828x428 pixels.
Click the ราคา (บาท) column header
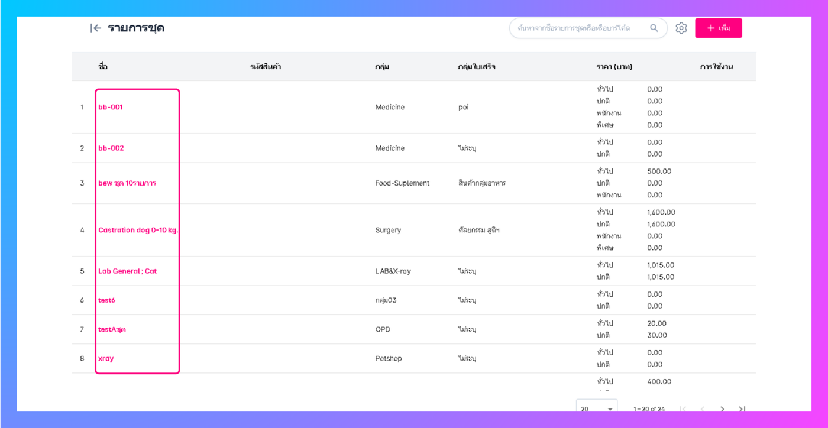point(614,67)
